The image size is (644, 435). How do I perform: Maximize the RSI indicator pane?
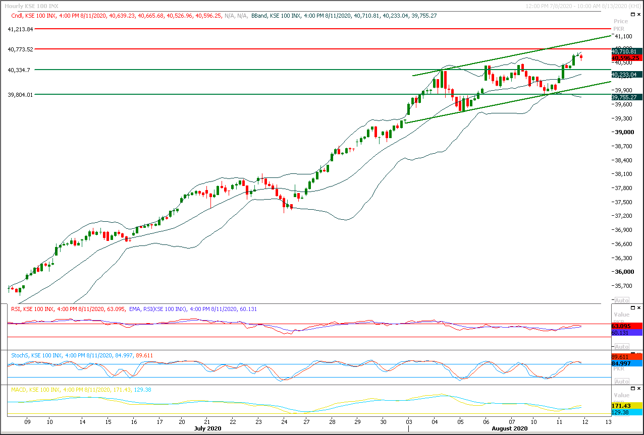(x=633, y=307)
